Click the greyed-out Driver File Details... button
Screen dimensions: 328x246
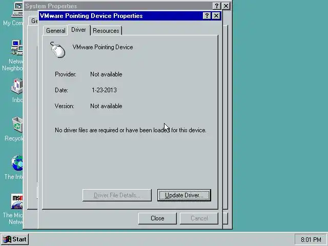[x=117, y=195]
